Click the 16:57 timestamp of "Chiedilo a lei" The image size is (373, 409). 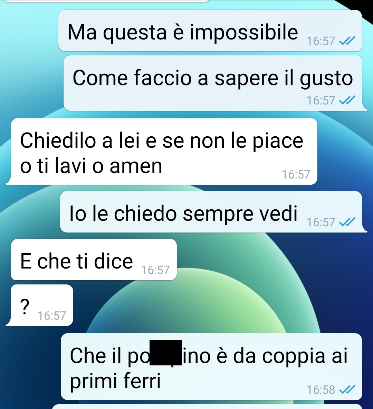click(296, 174)
